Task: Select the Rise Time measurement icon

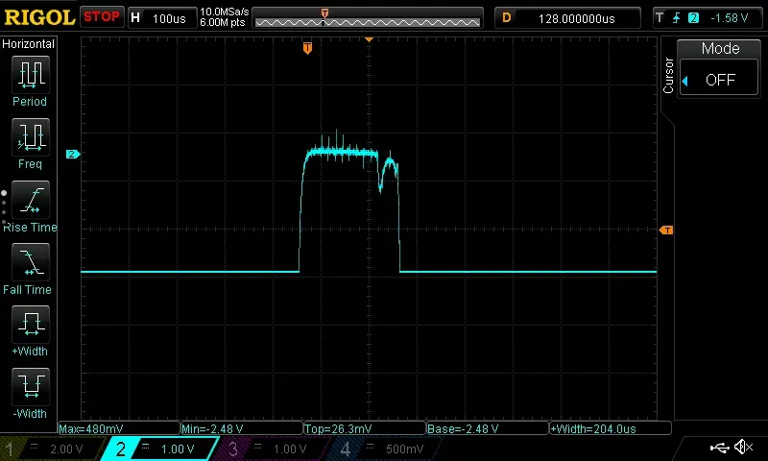Action: (x=31, y=200)
